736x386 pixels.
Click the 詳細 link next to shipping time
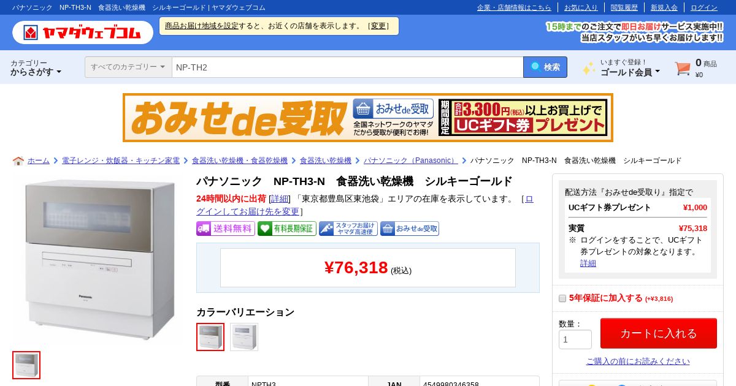280,199
